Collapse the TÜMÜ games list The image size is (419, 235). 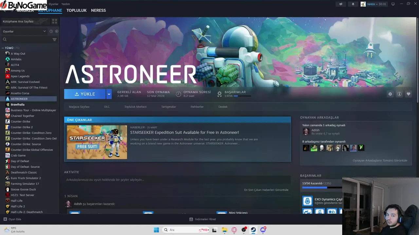tap(3, 48)
